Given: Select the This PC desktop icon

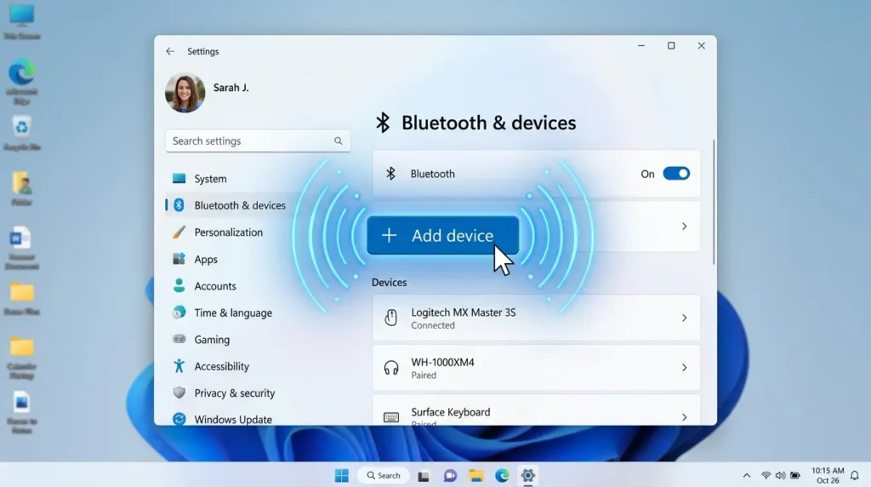Looking at the screenshot, I should tap(22, 22).
